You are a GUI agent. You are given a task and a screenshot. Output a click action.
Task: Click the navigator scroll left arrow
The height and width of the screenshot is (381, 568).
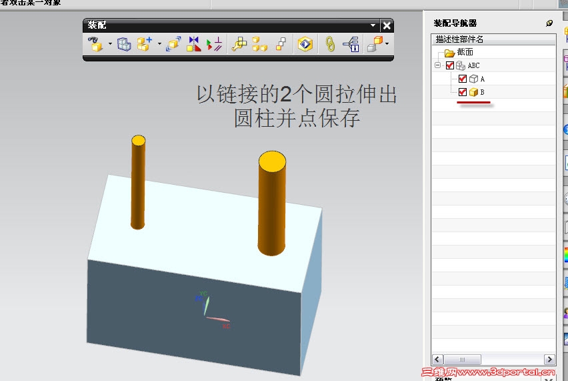[x=437, y=359]
